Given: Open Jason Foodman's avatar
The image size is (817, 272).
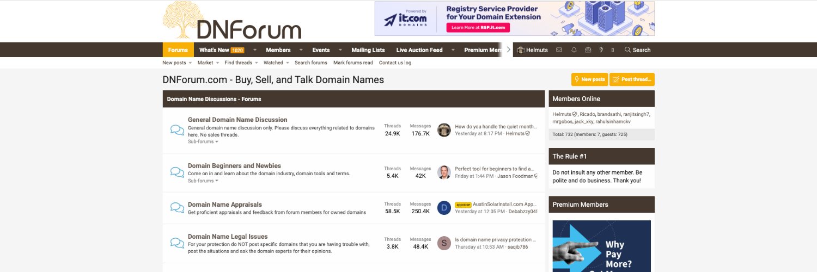Looking at the screenshot, I should 444,172.
